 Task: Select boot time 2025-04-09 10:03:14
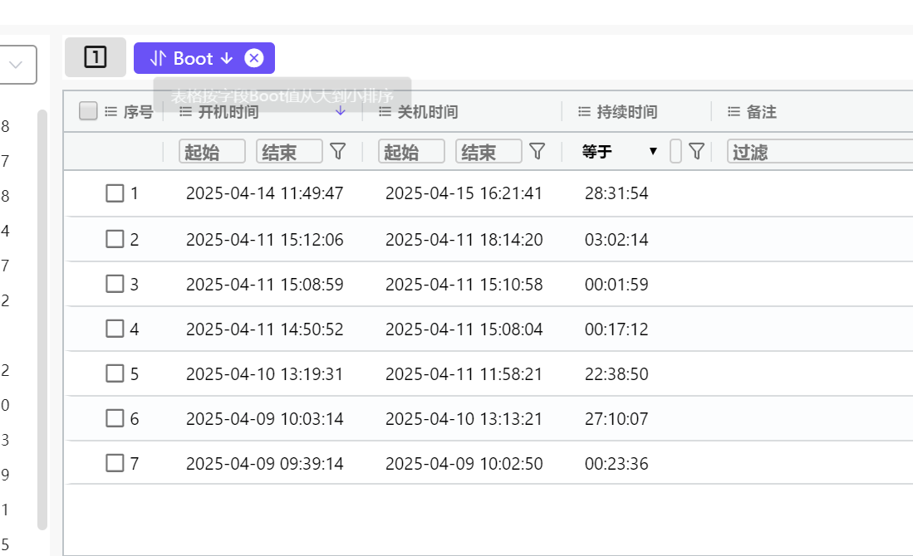pos(265,419)
